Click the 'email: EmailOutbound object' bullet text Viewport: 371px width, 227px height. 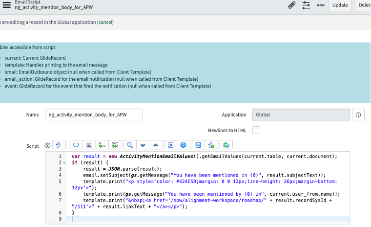coord(78,72)
